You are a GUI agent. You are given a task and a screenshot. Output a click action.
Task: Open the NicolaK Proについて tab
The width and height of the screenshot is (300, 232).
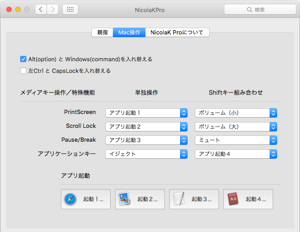click(x=177, y=32)
